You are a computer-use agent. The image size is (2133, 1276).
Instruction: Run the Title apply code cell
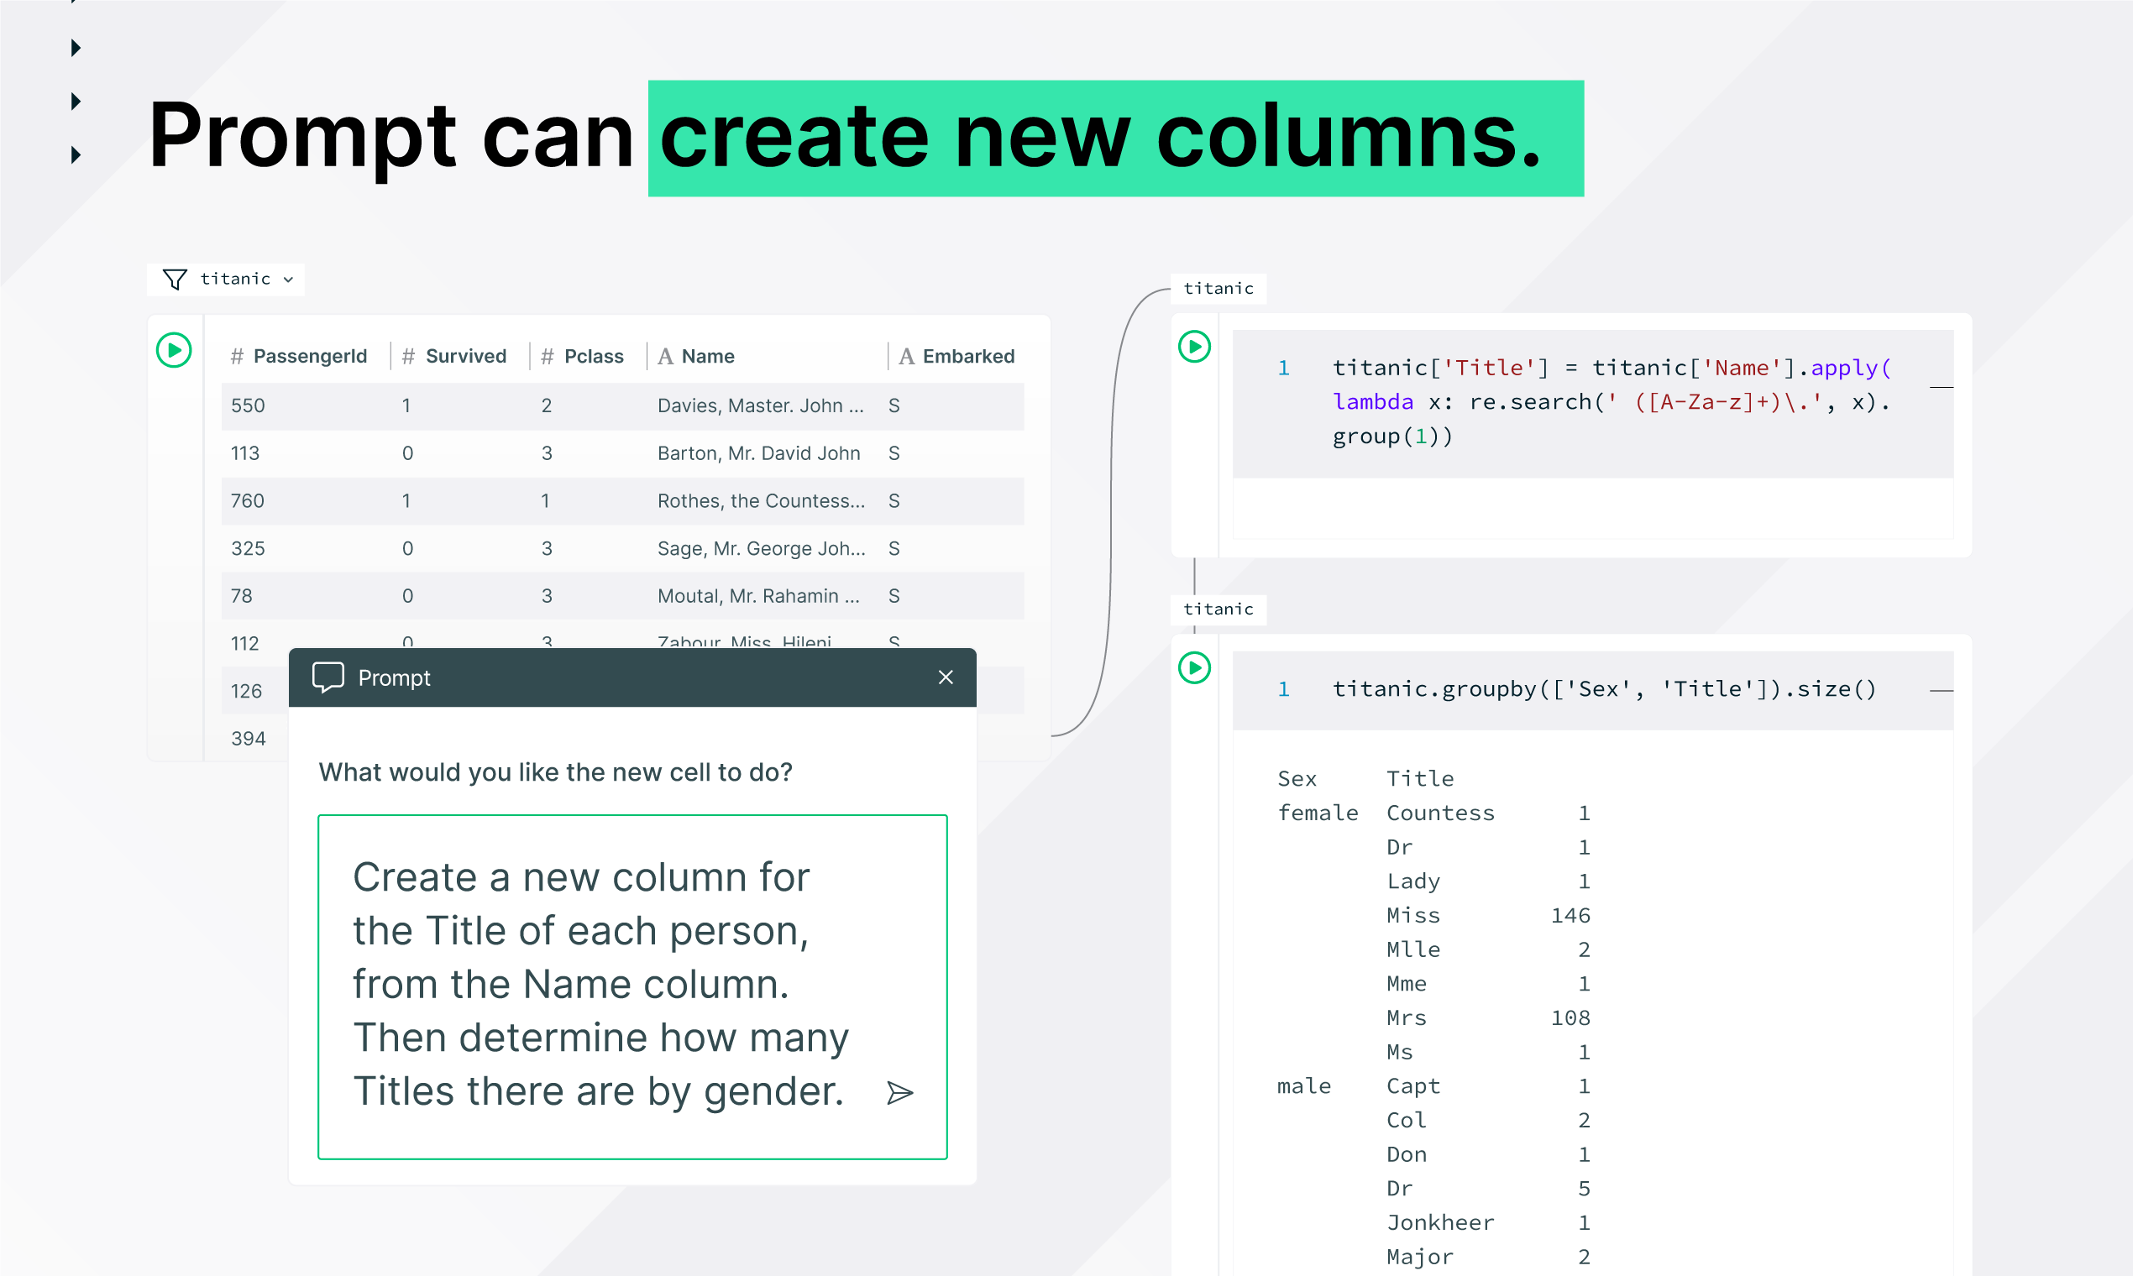coord(1194,347)
